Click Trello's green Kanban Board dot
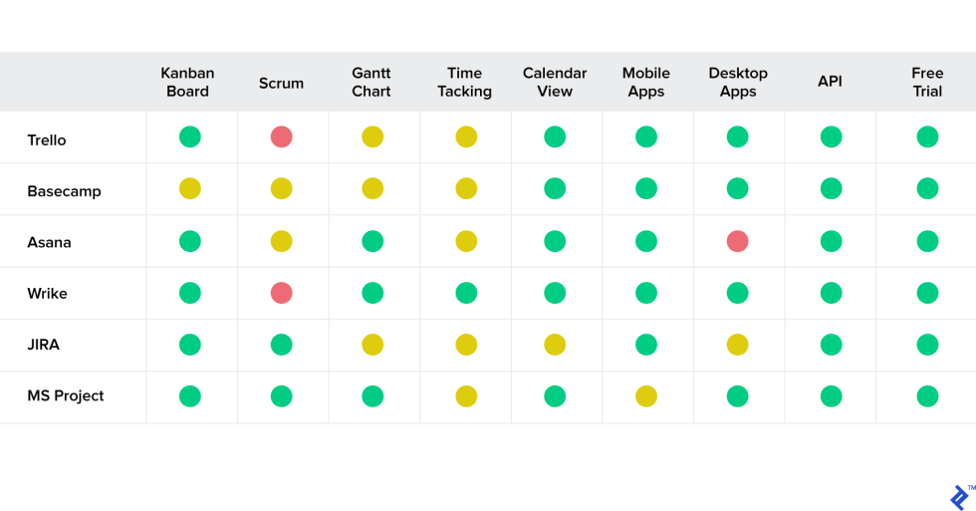This screenshot has width=976, height=511. point(190,137)
